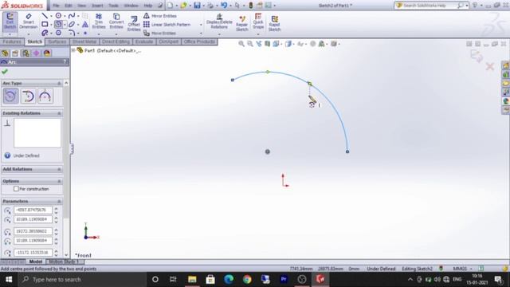Image resolution: width=510 pixels, height=287 pixels.
Task: Select the Spline tool
Action: [72, 16]
